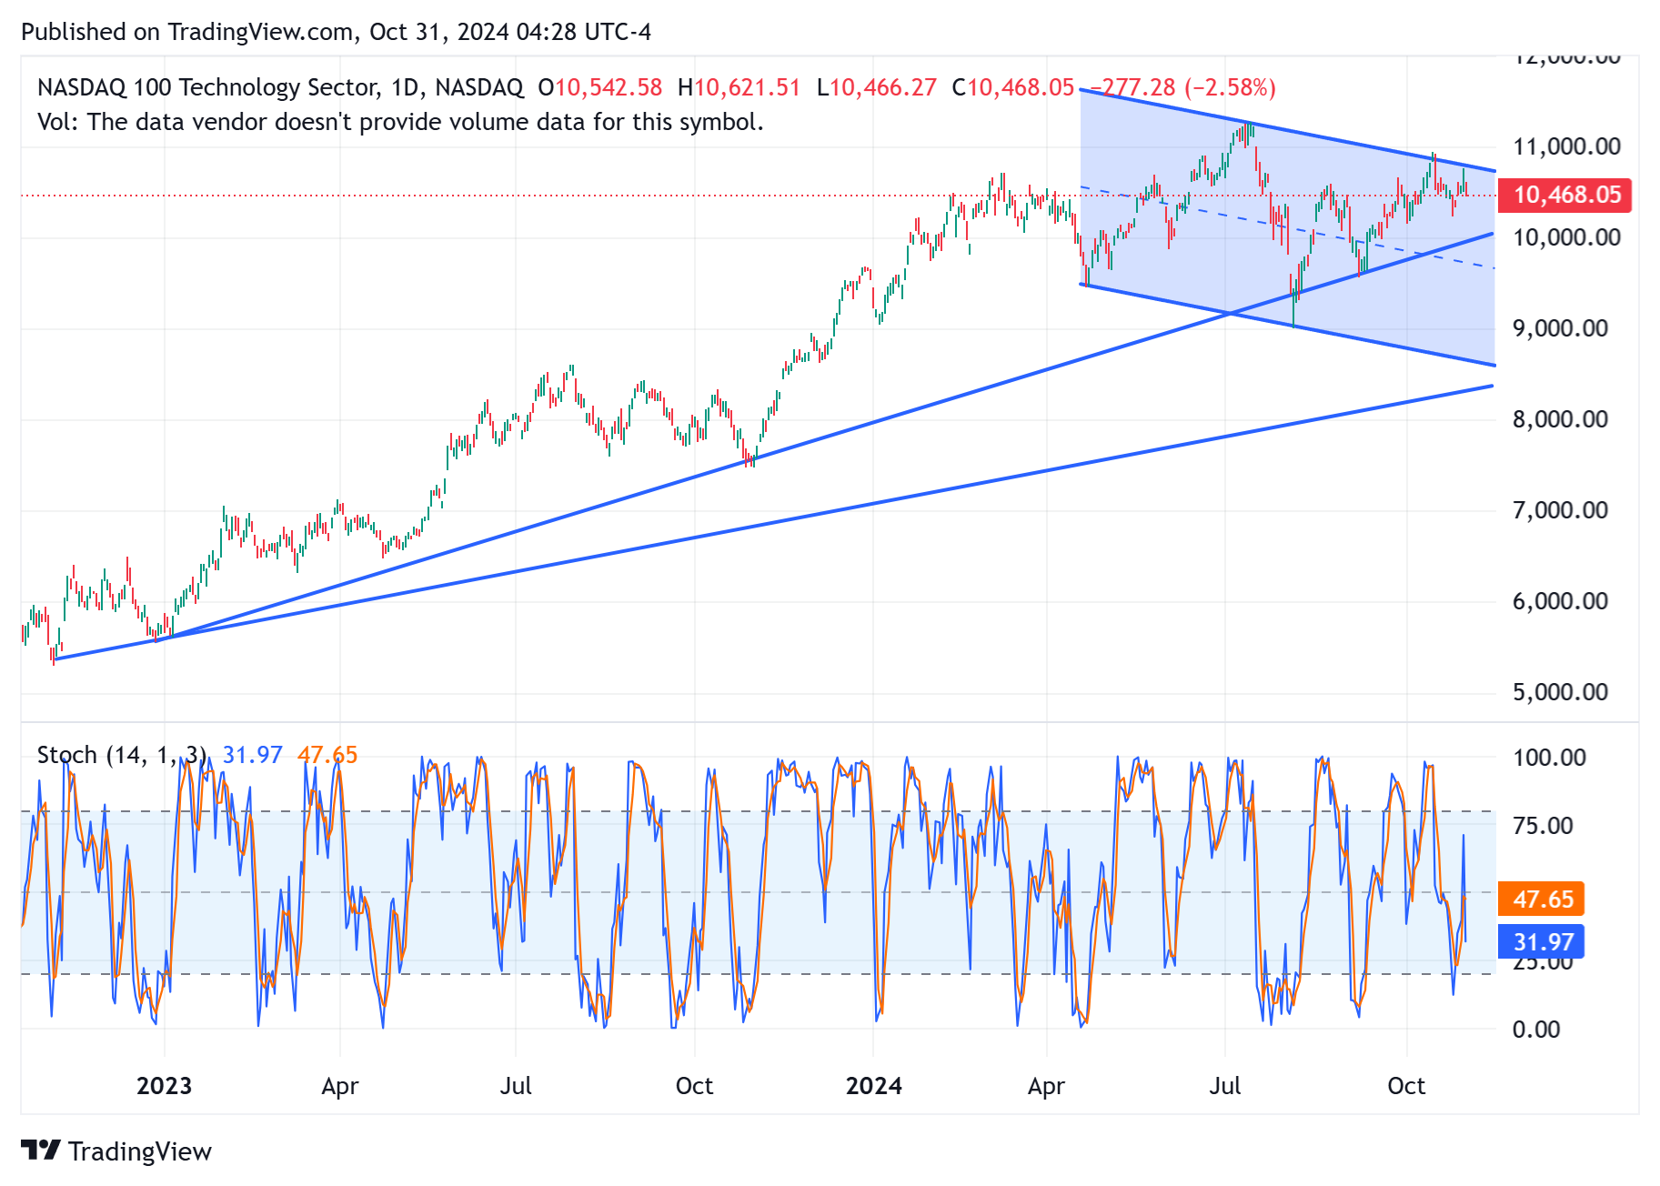Click the 0.00 stochastic axis label
Screen dimensions: 1660x1186
[x=1536, y=1030]
